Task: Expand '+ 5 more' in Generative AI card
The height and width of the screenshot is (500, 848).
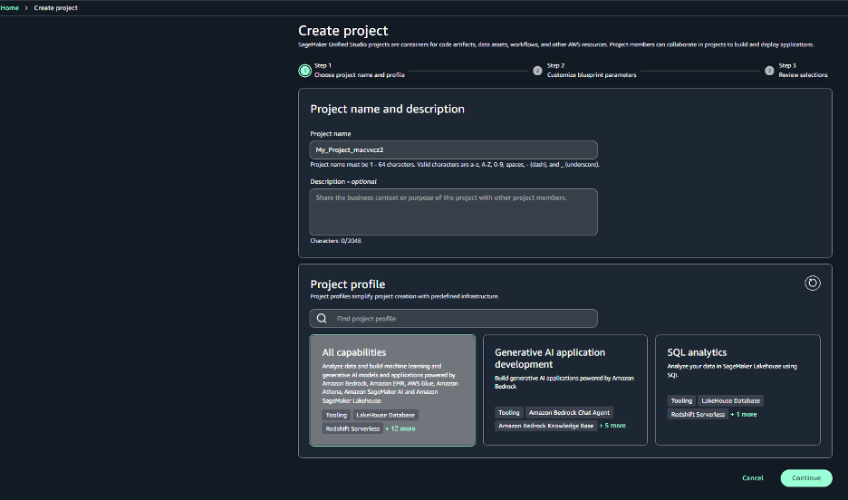Action: pos(612,426)
